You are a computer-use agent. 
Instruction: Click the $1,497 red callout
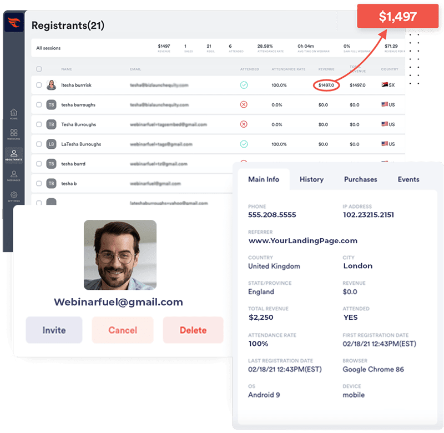397,16
